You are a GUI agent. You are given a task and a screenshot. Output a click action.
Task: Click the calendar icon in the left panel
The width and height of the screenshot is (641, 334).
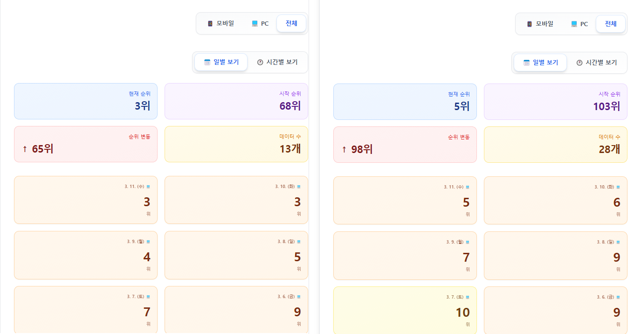click(207, 62)
